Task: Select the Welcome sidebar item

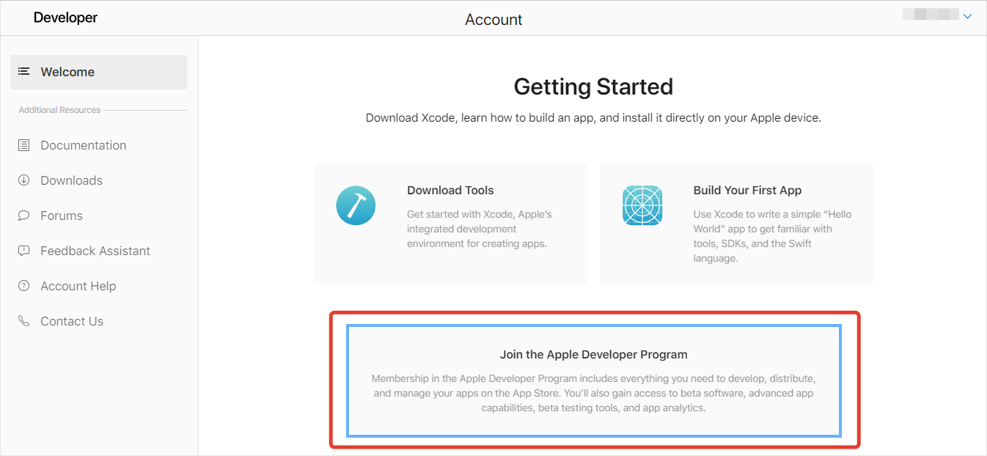Action: 67,72
